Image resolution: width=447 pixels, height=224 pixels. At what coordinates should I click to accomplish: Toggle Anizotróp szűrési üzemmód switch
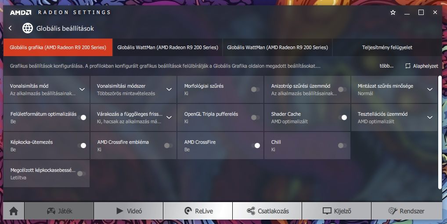point(342,89)
